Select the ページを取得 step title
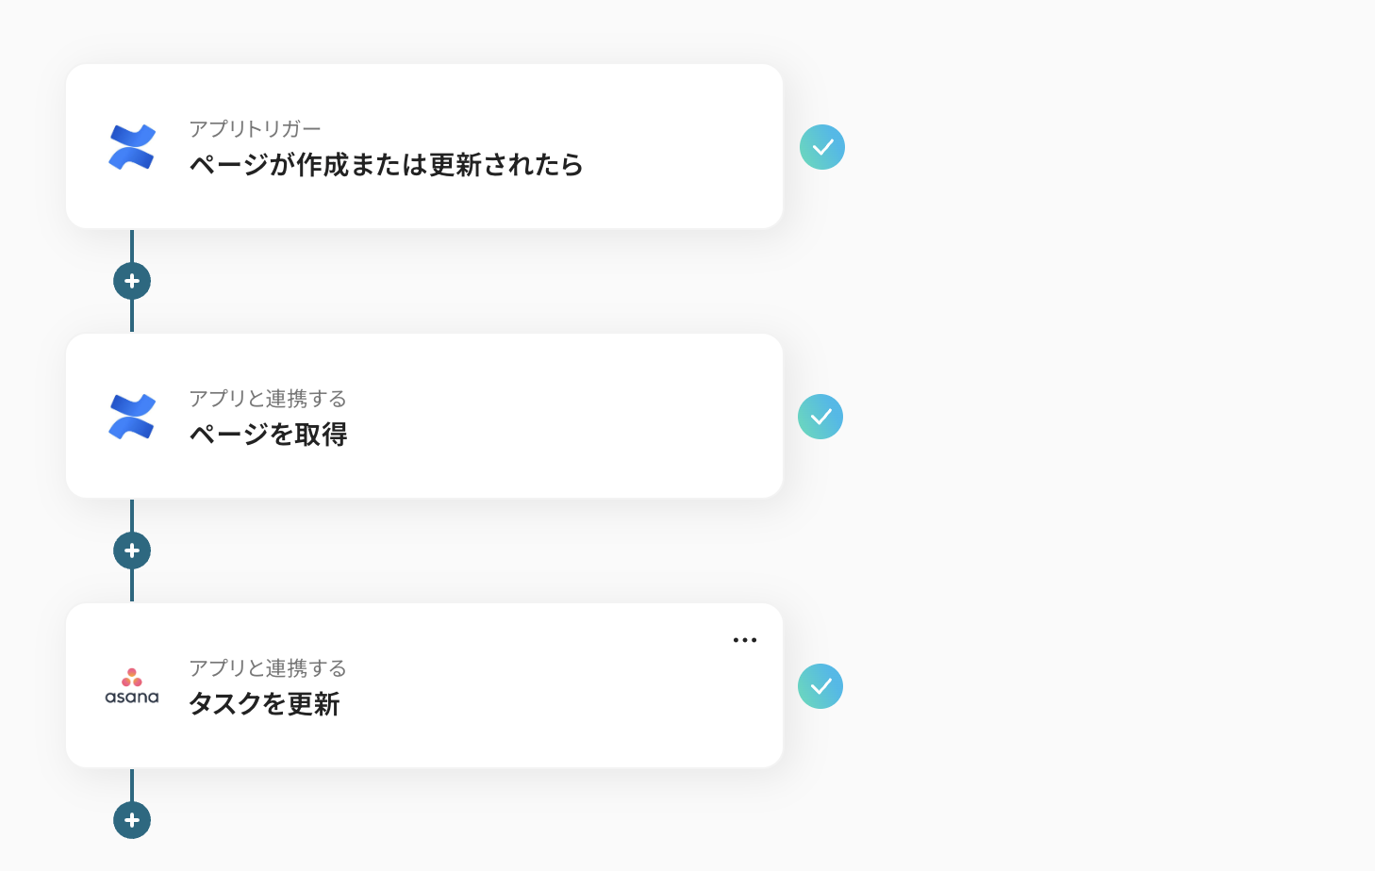The height and width of the screenshot is (871, 1375). click(268, 435)
